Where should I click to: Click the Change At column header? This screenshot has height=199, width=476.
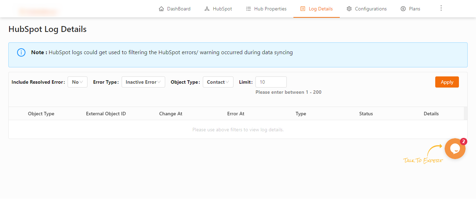click(x=171, y=114)
